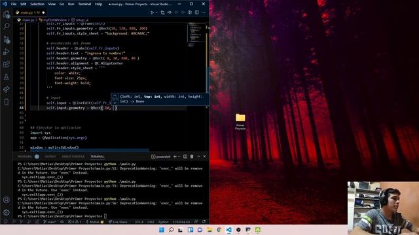Open the Search view in the activity bar
This screenshot has height=235, width=419.
coord(6,26)
